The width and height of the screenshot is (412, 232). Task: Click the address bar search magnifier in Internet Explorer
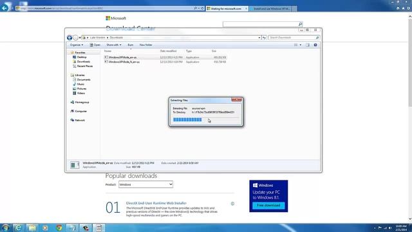(x=195, y=8)
